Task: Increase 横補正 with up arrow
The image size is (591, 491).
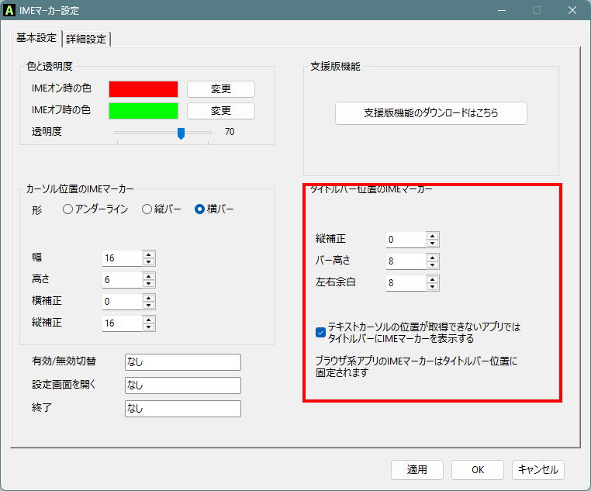Action: [148, 298]
